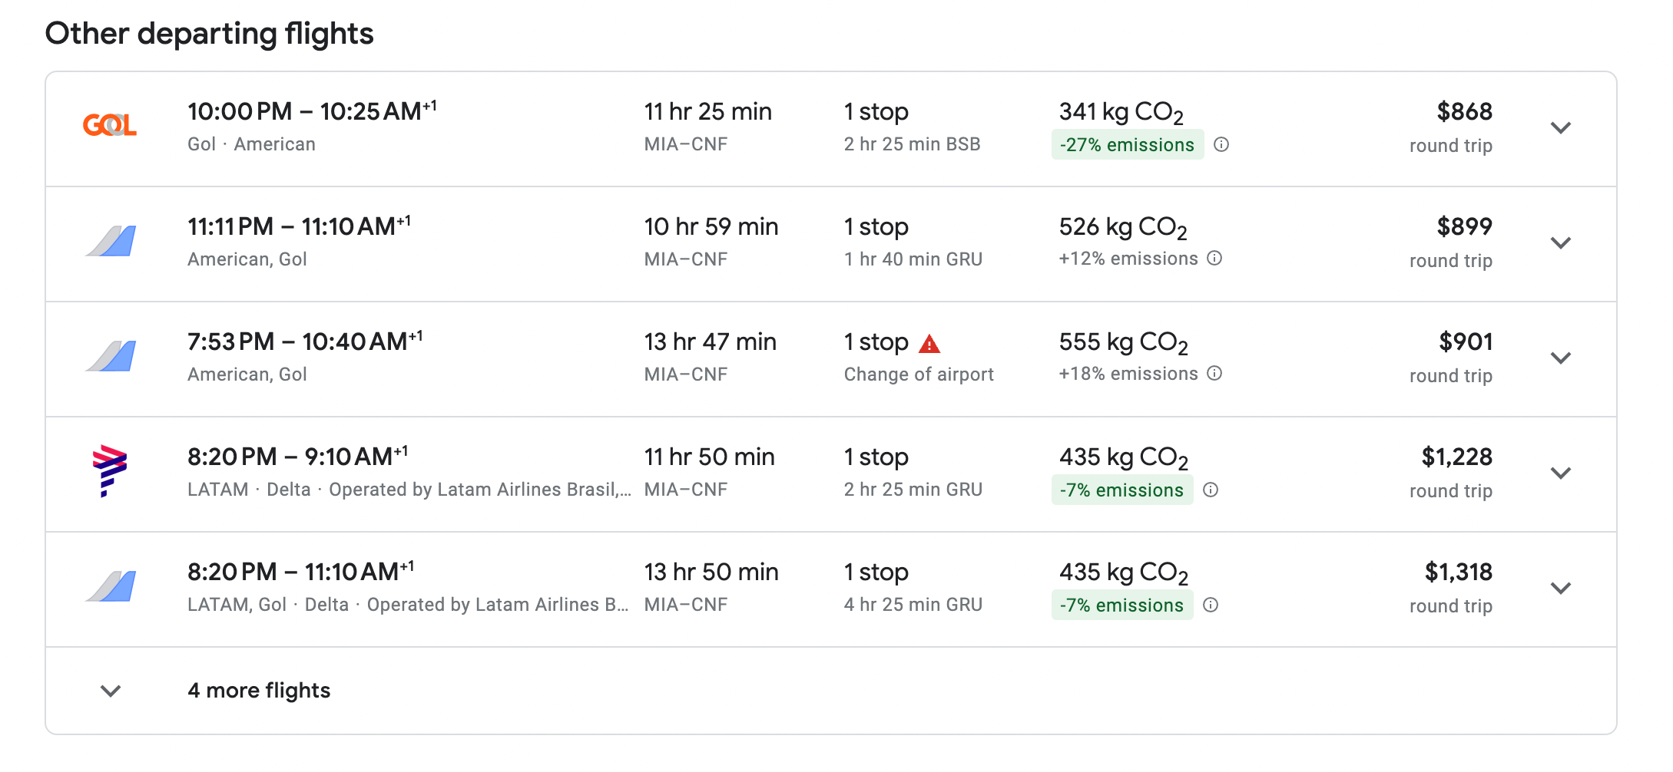The height and width of the screenshot is (772, 1673).
Task: Click the chevron beside 4 more flights
Action: point(111,691)
